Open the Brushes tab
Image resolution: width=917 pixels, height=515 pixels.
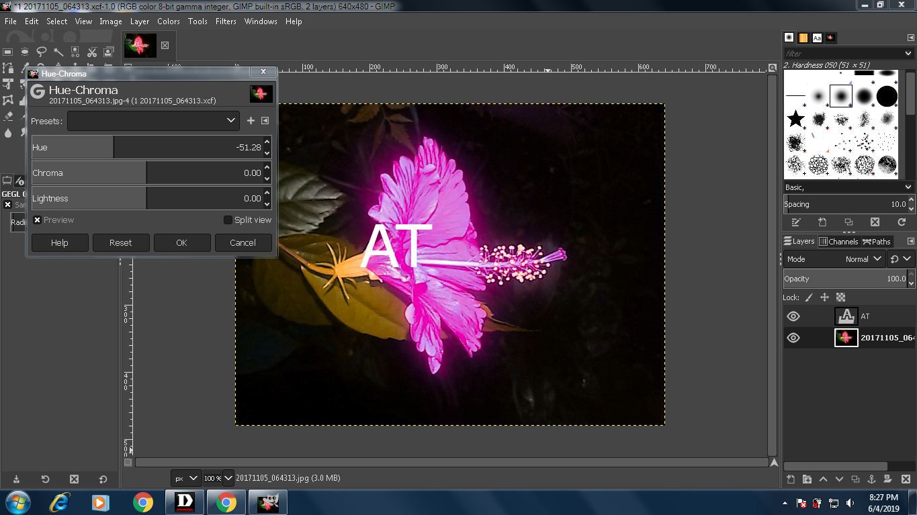point(789,38)
